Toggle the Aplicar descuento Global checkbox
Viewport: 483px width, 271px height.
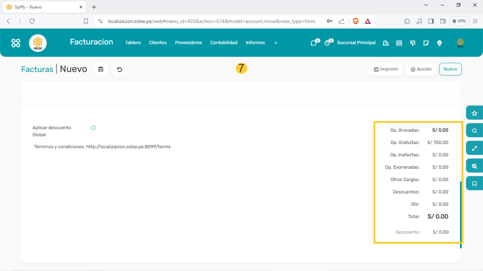click(93, 128)
